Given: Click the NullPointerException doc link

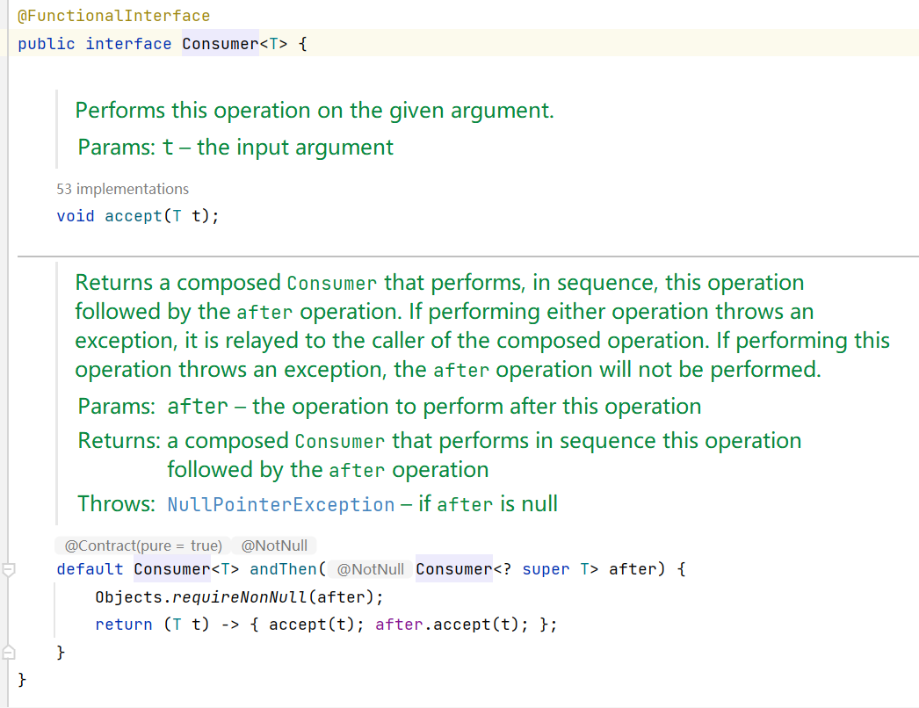Looking at the screenshot, I should pyautogui.click(x=280, y=504).
